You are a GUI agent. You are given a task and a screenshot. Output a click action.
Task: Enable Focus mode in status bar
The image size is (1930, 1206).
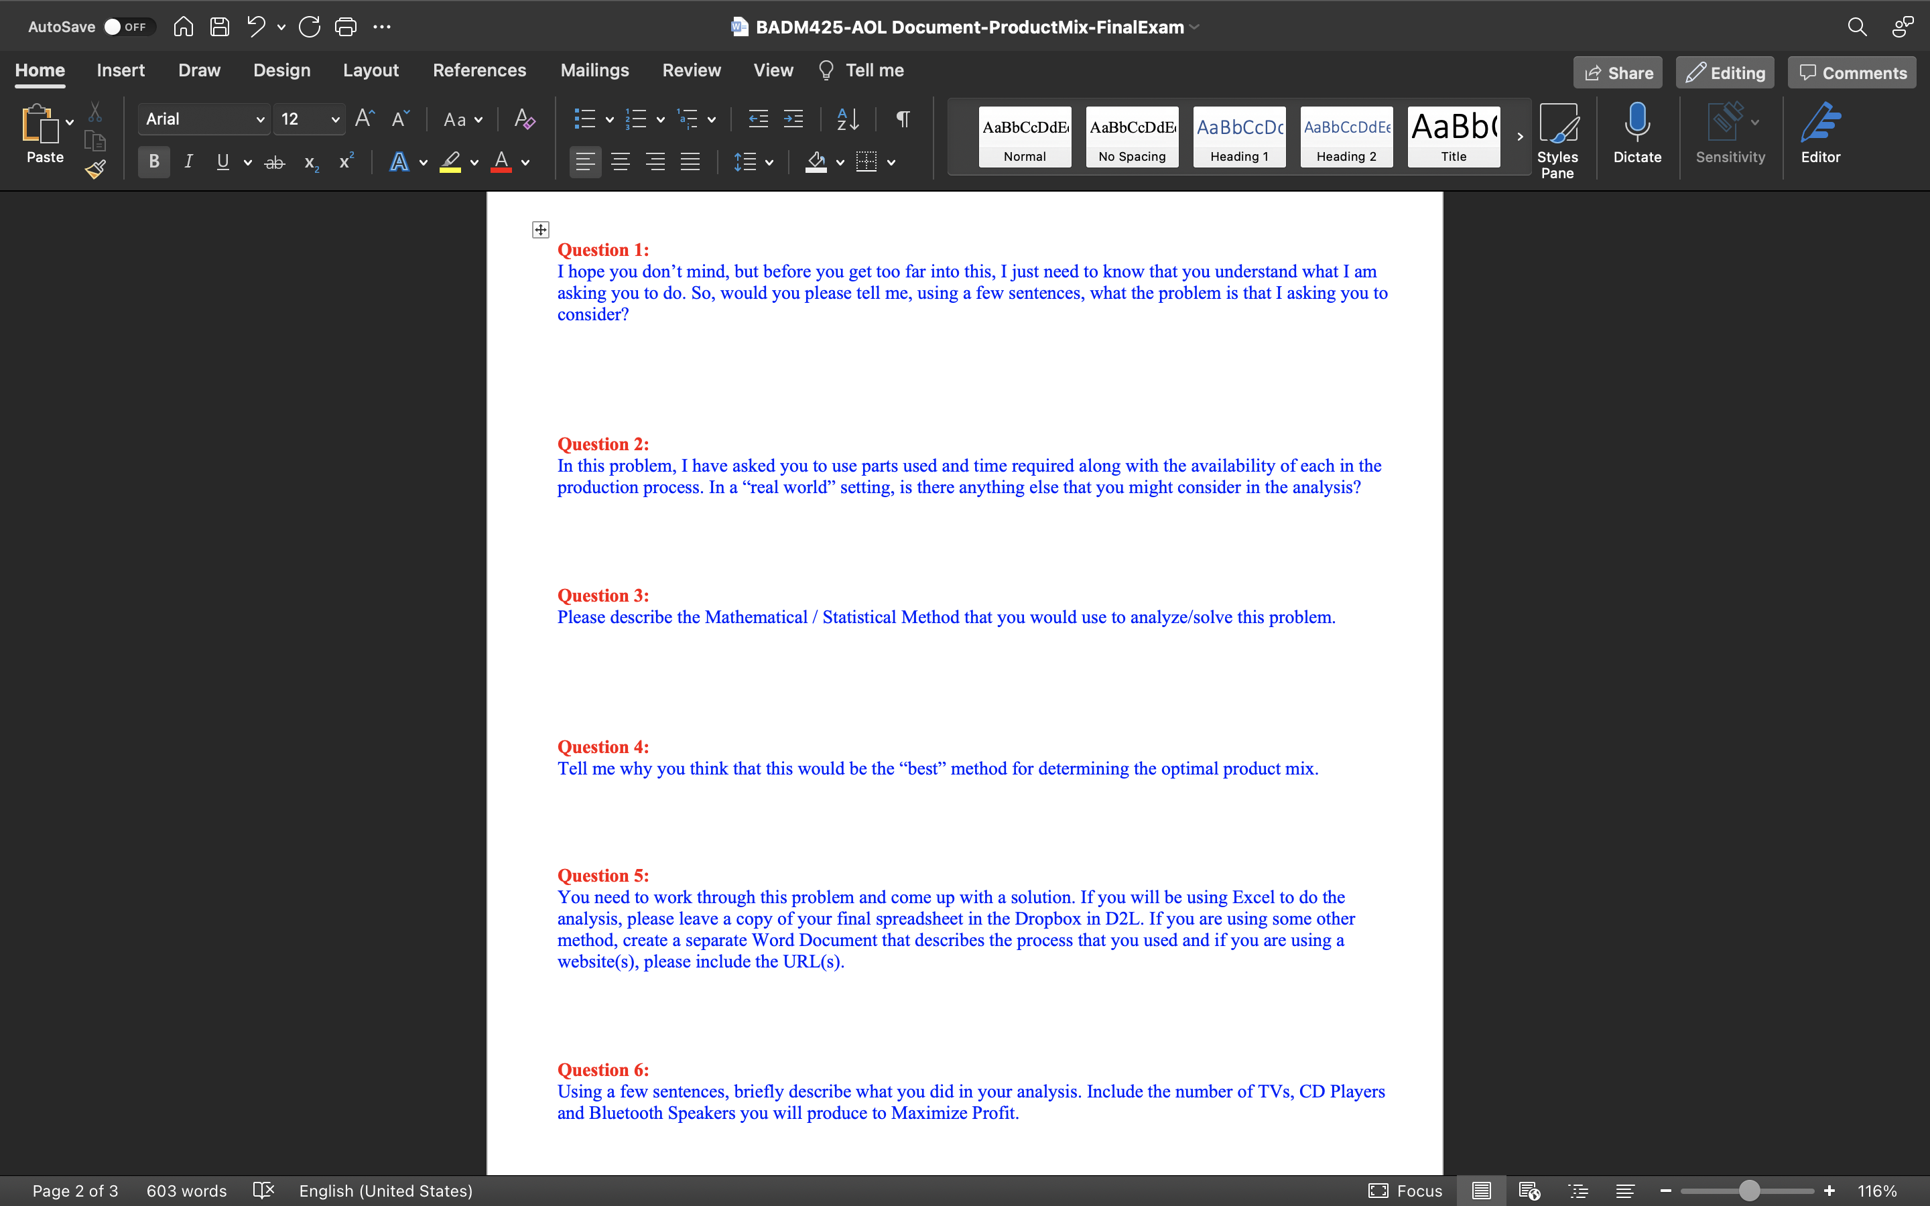pos(1405,1191)
